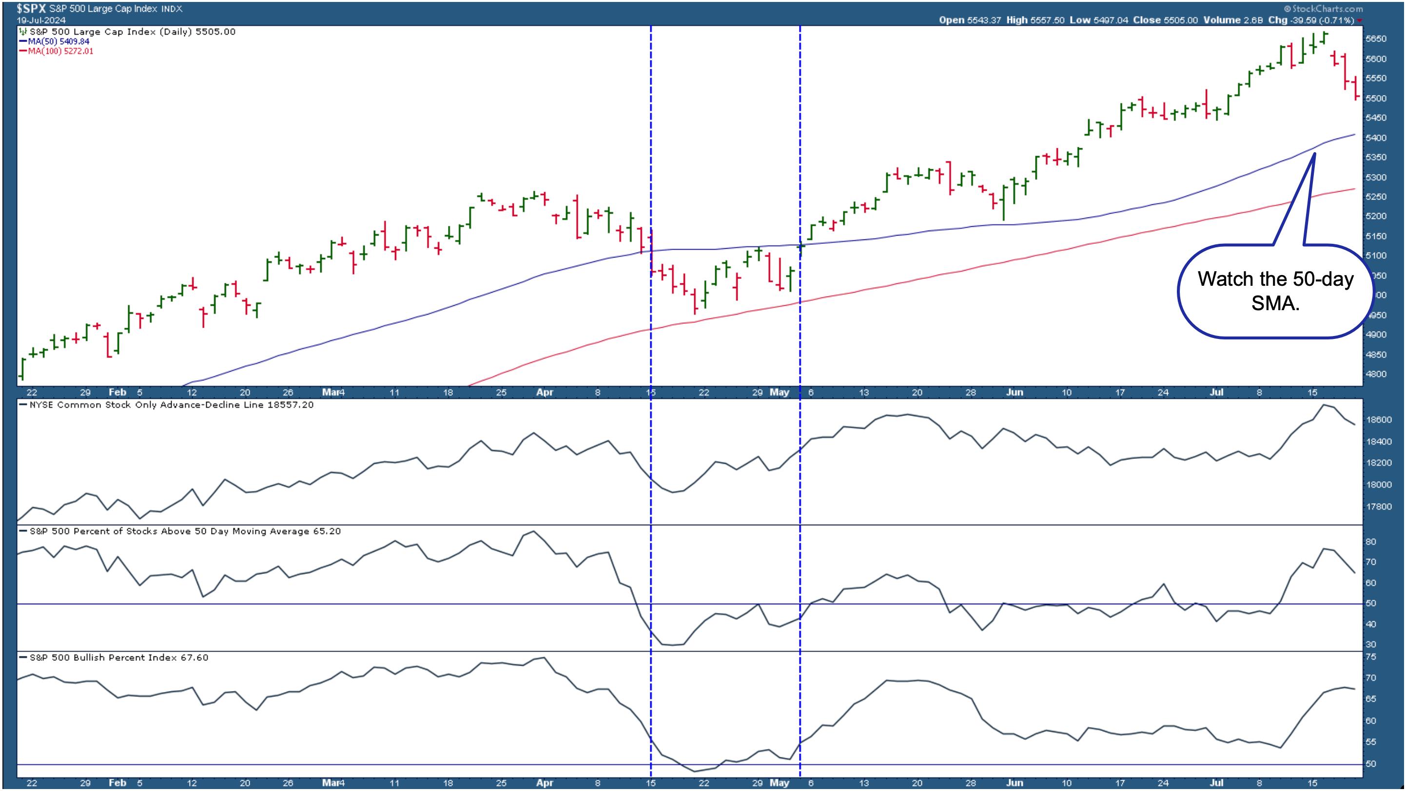1406x791 pixels.
Task: Click the 19-Jul-2024 date in the header
Action: click(x=41, y=20)
